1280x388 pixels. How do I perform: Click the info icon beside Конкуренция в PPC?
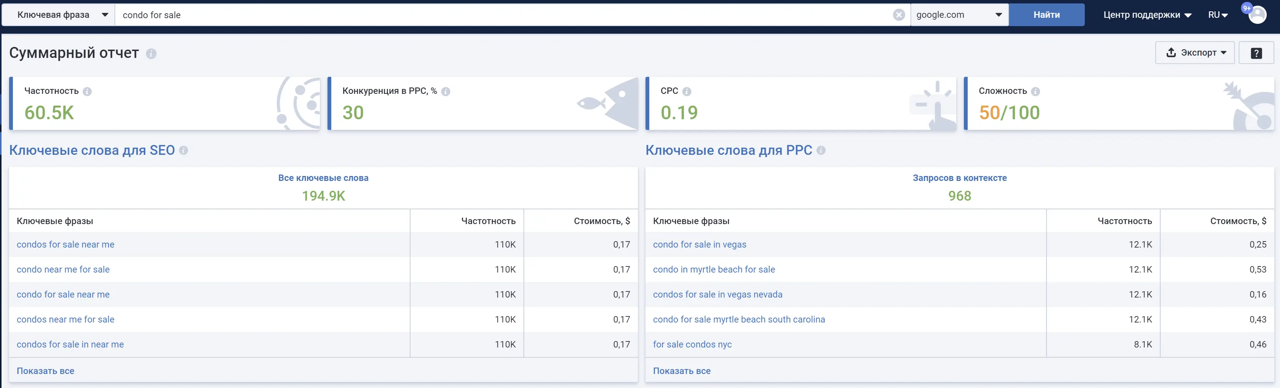point(446,91)
